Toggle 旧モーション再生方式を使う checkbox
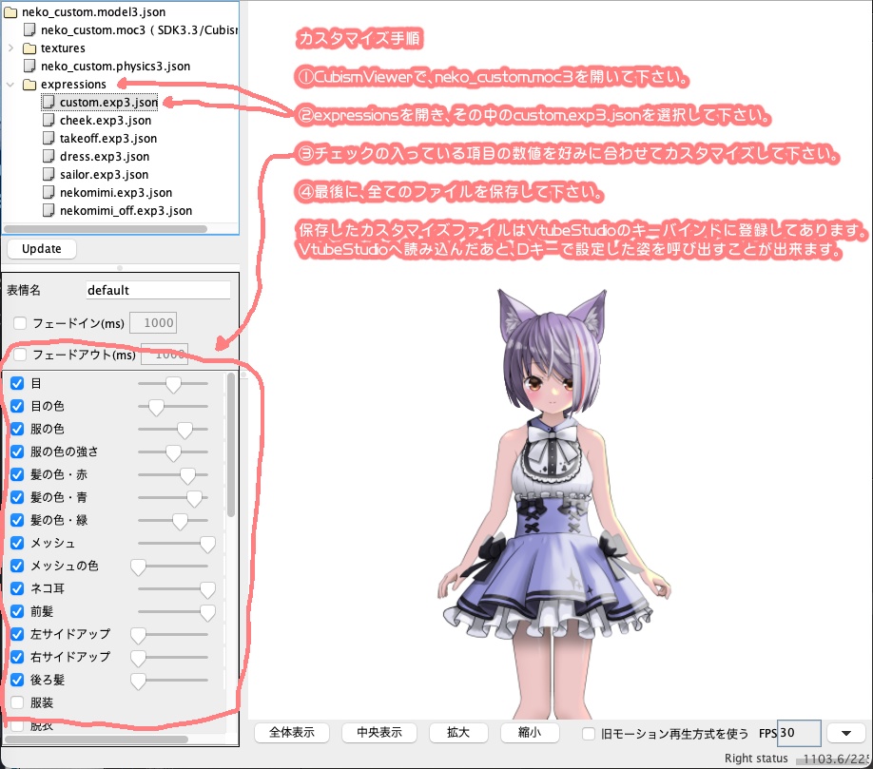 pyautogui.click(x=589, y=734)
